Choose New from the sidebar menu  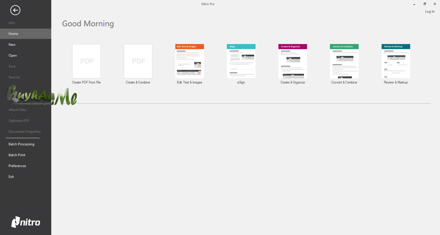coord(12,44)
